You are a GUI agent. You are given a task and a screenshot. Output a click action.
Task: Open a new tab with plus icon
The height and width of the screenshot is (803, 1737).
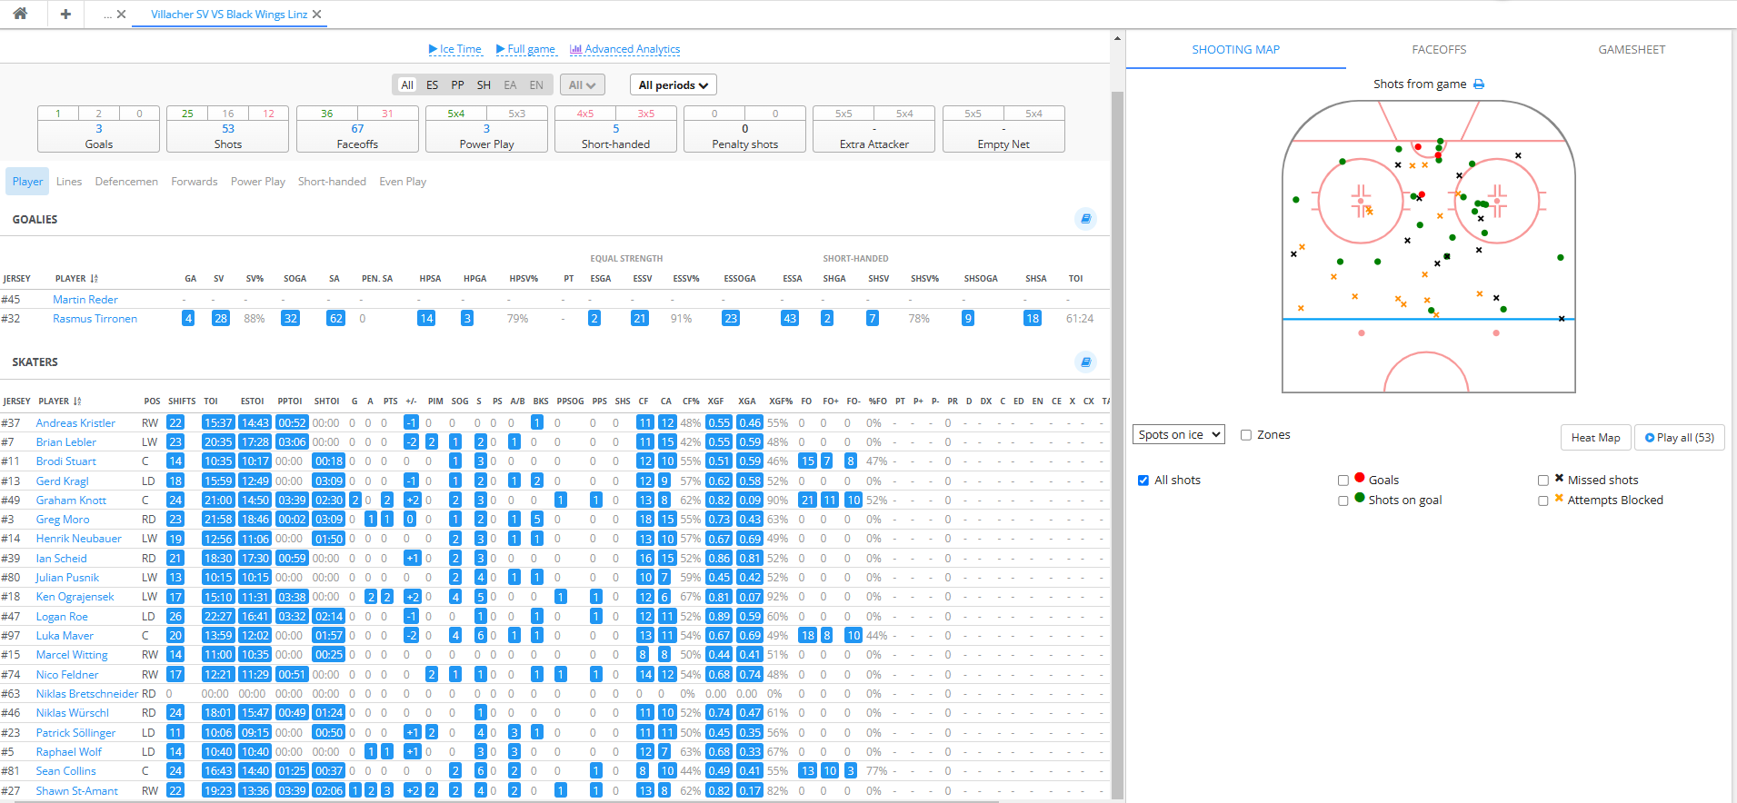tap(65, 15)
